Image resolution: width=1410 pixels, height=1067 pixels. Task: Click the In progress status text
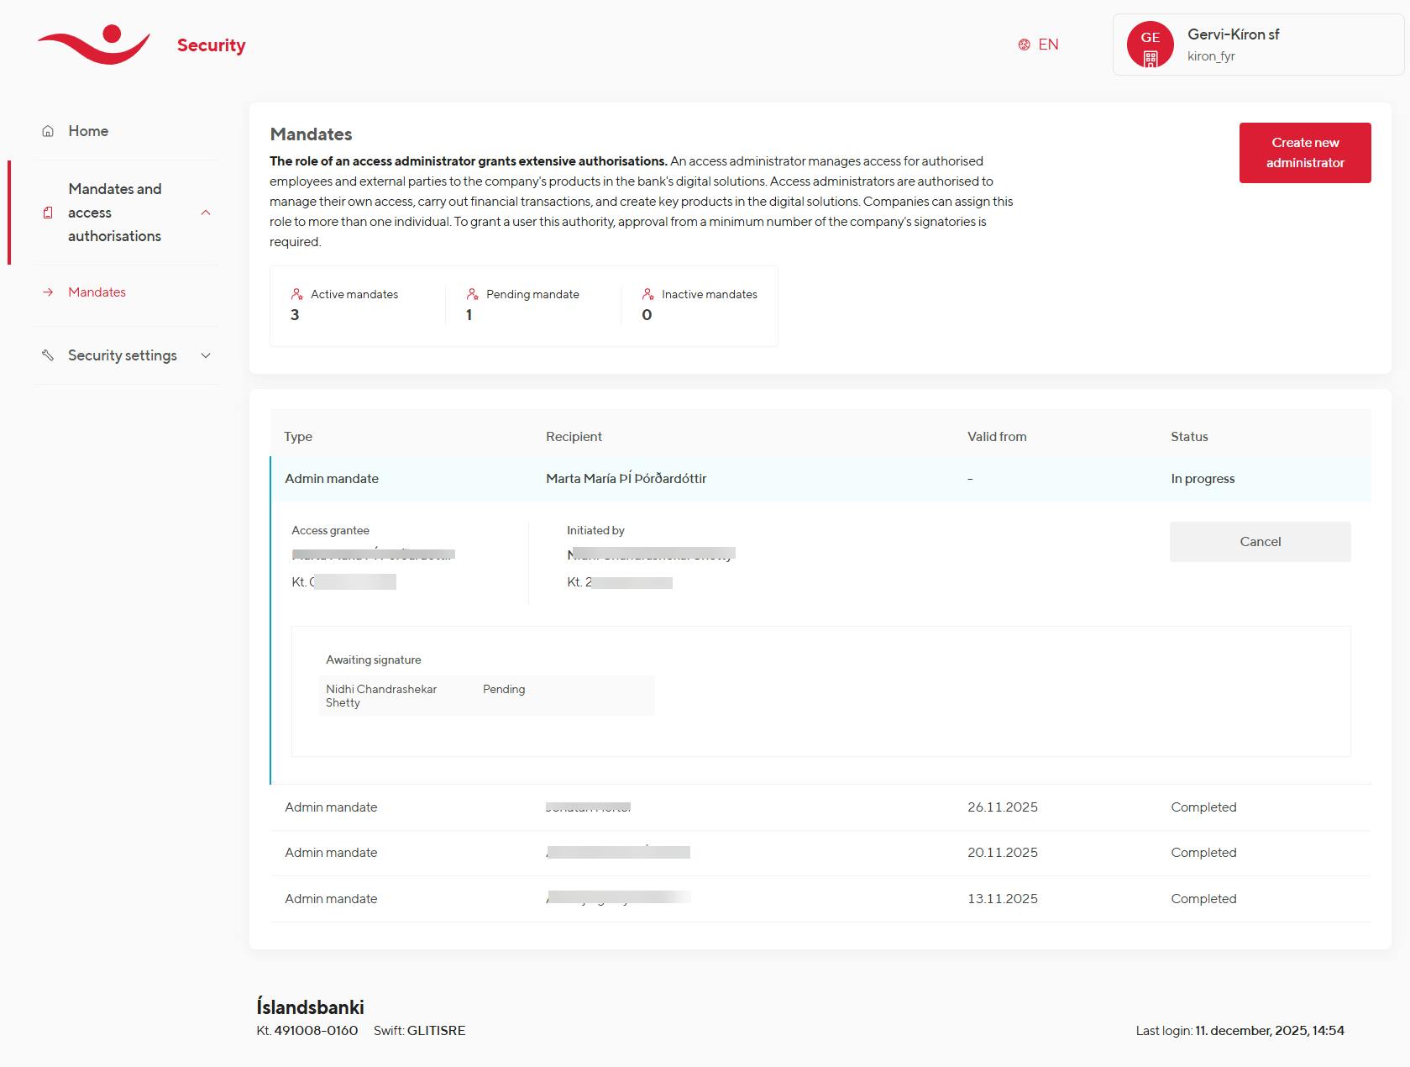(x=1203, y=479)
